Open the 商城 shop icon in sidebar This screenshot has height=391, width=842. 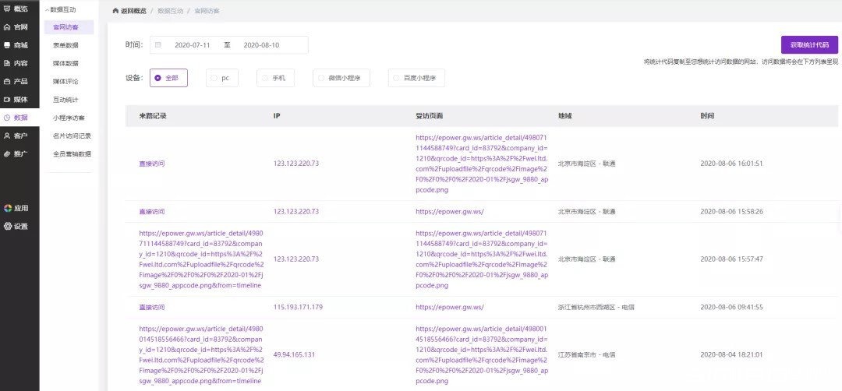tap(7, 45)
